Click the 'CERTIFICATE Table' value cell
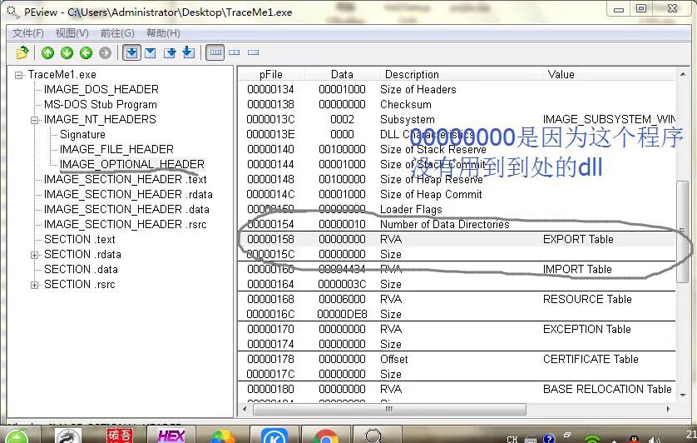 coord(591,359)
